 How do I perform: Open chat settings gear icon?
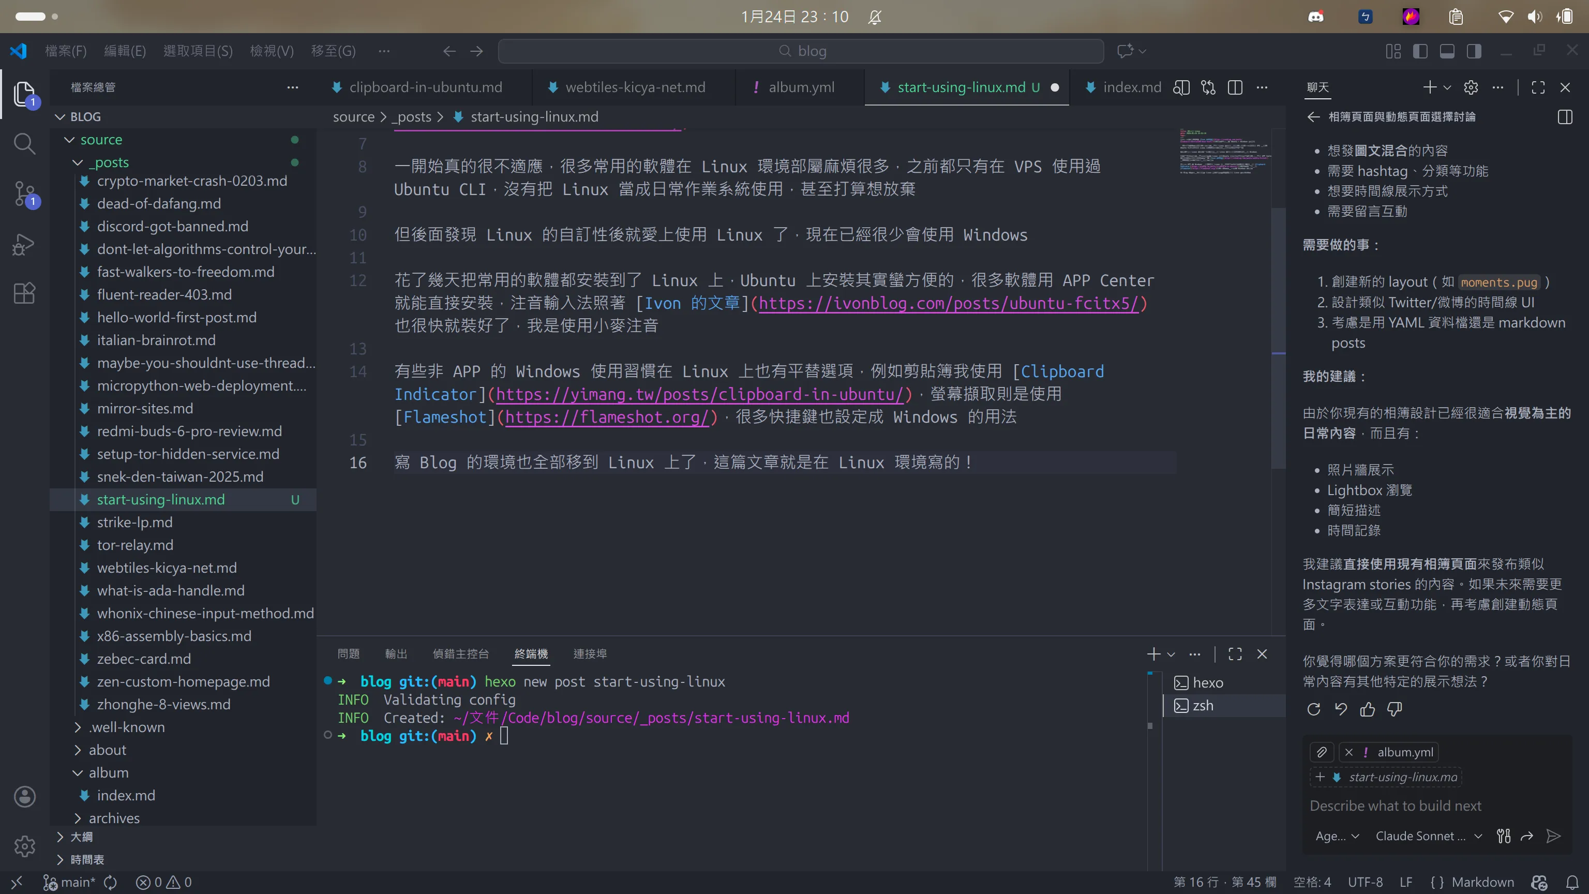coord(1471,87)
